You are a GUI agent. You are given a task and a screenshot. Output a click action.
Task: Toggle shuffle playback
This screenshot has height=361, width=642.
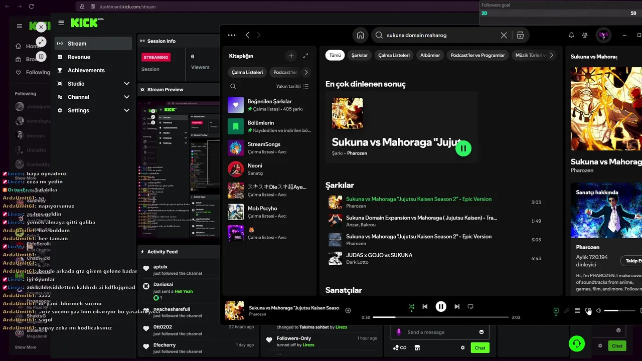(411, 306)
